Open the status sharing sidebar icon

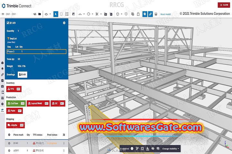click(2, 110)
